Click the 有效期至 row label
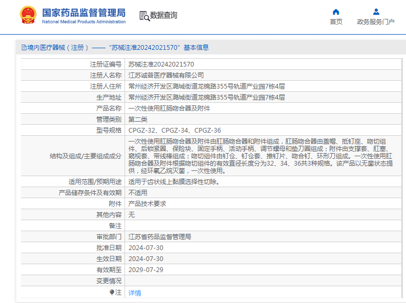406x303 pixels. (x=109, y=270)
